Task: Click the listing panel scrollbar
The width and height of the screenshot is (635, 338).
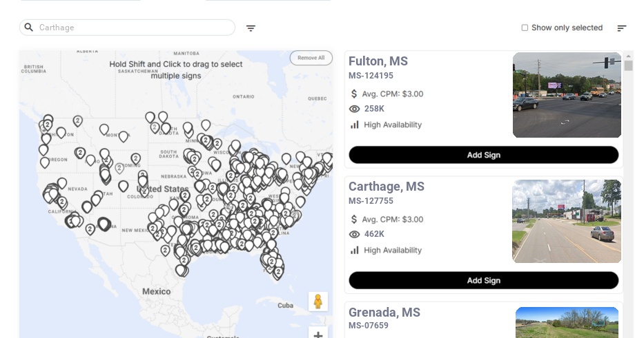Action: [x=628, y=65]
